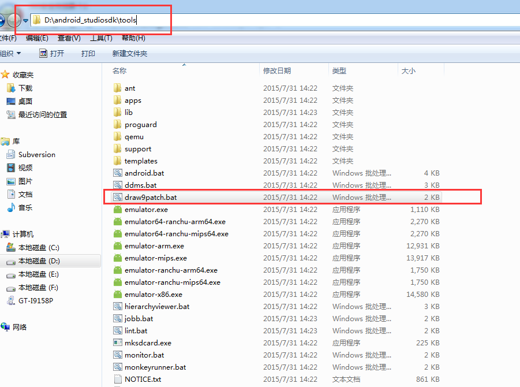Select emulator-ranchu-mips64.exe file name
Image resolution: width=520 pixels, height=387 pixels.
173,282
